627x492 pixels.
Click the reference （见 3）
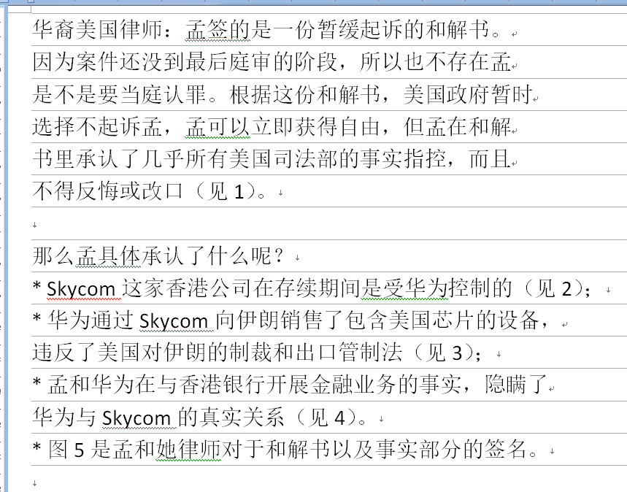pos(444,353)
